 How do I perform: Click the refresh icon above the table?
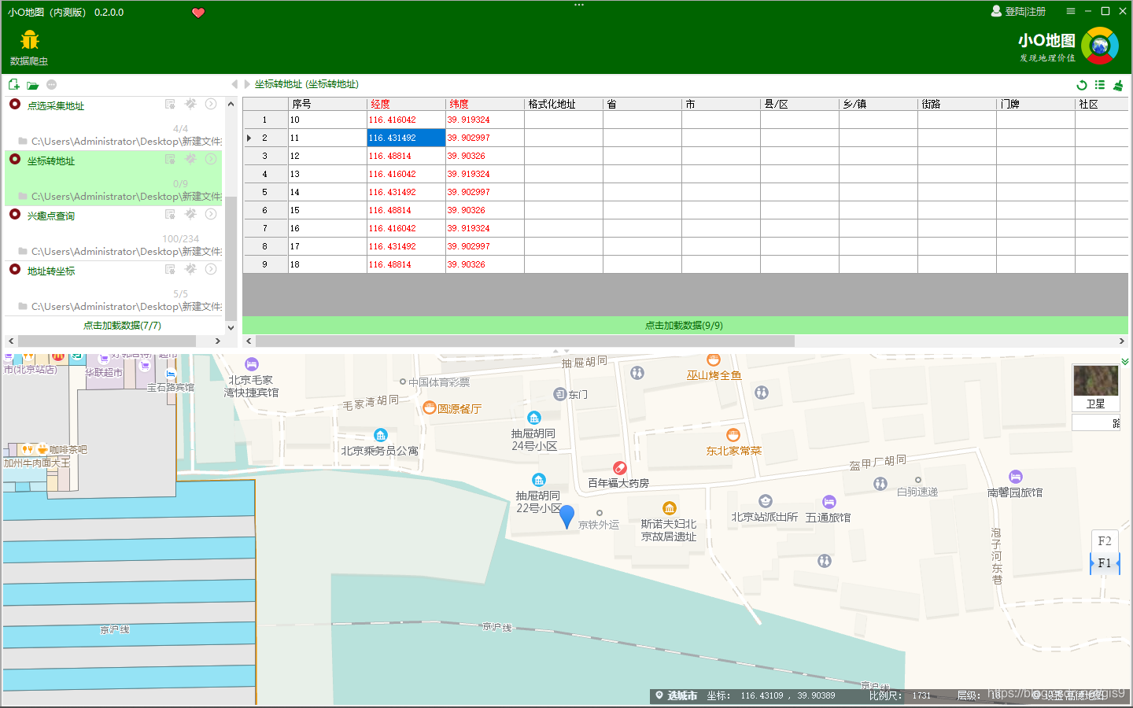click(1082, 85)
